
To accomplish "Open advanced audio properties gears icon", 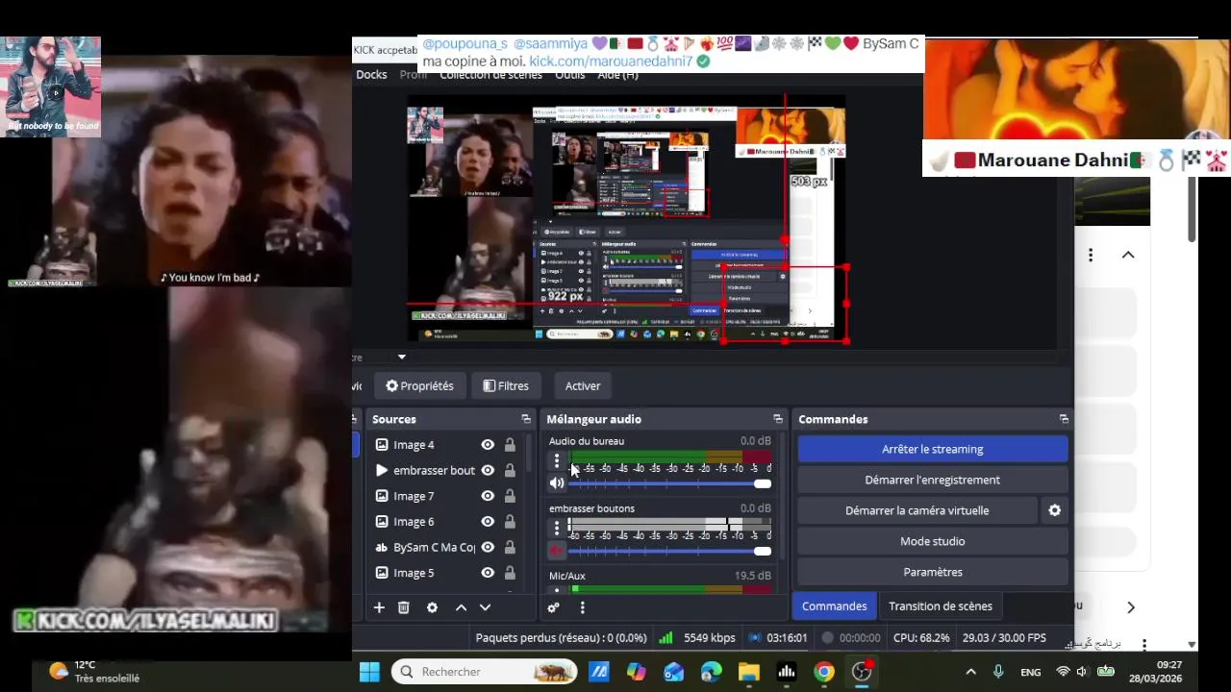I will [553, 607].
